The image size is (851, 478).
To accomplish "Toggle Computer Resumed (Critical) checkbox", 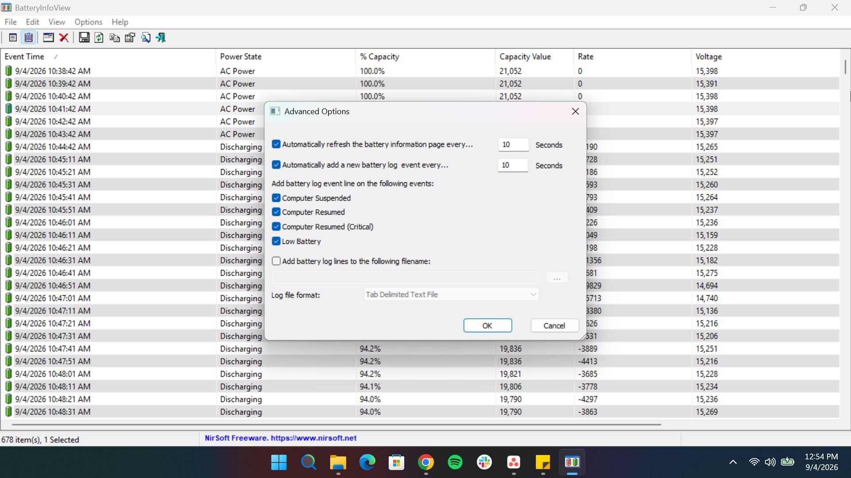I will click(x=276, y=227).
